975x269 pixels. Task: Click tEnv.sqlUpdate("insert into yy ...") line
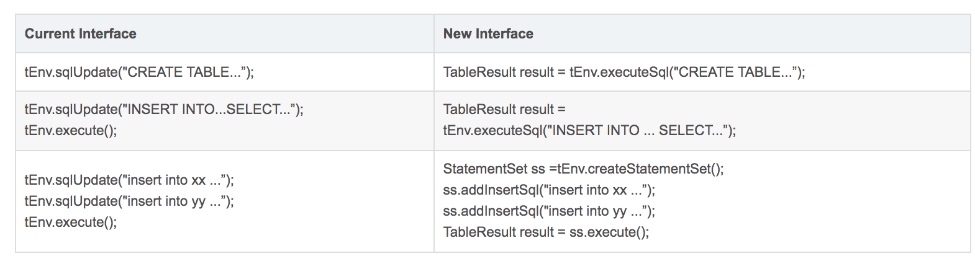(x=129, y=201)
